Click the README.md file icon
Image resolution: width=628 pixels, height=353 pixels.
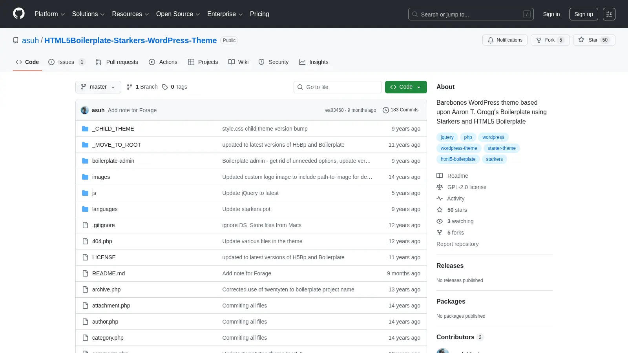pyautogui.click(x=85, y=273)
